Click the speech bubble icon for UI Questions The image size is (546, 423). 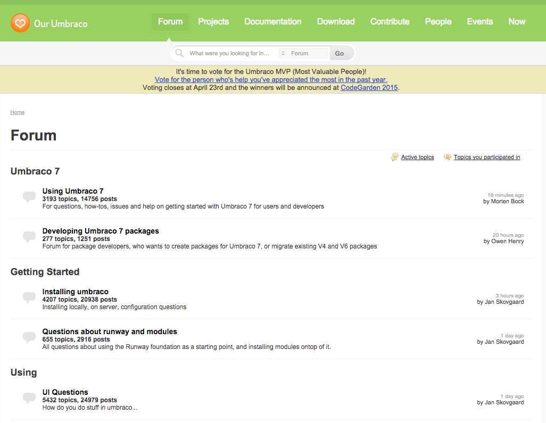tap(29, 398)
